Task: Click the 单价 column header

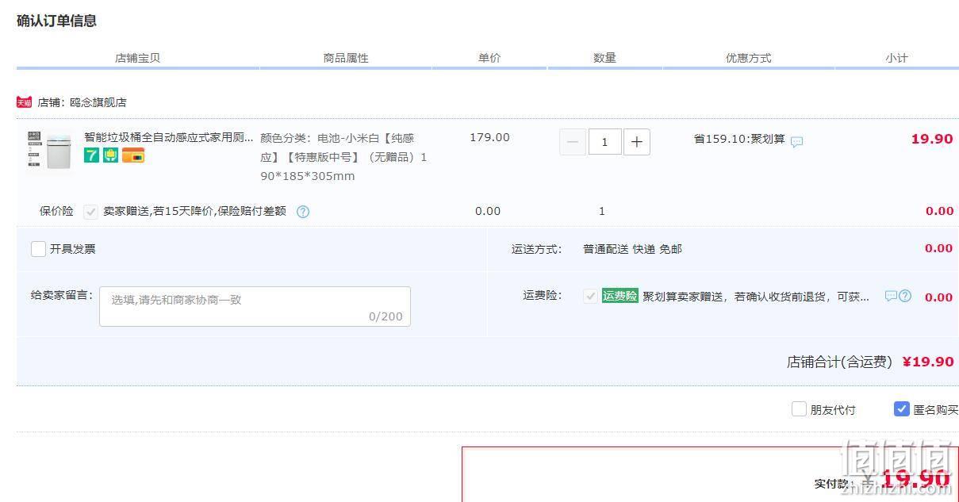Action: pos(489,58)
